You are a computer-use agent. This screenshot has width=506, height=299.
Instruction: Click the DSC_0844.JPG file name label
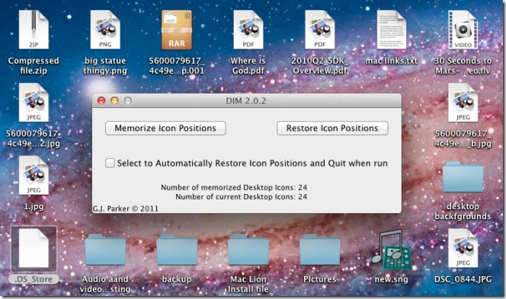tap(463, 279)
